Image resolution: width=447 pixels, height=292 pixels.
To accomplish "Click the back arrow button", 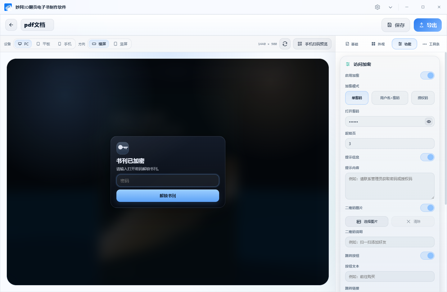I will point(11,25).
